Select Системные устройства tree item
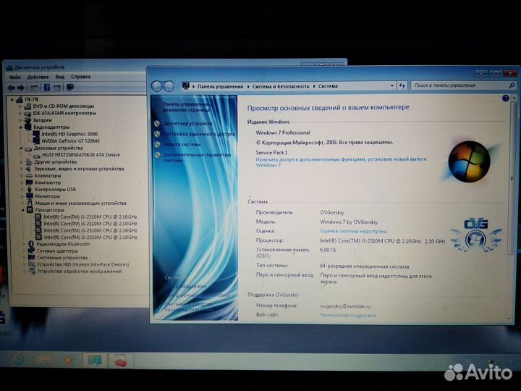This screenshot has width=521, height=391. [62, 258]
